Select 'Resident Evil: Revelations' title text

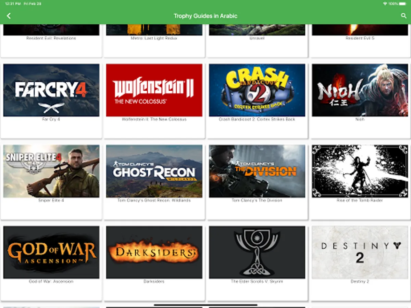[x=51, y=38]
